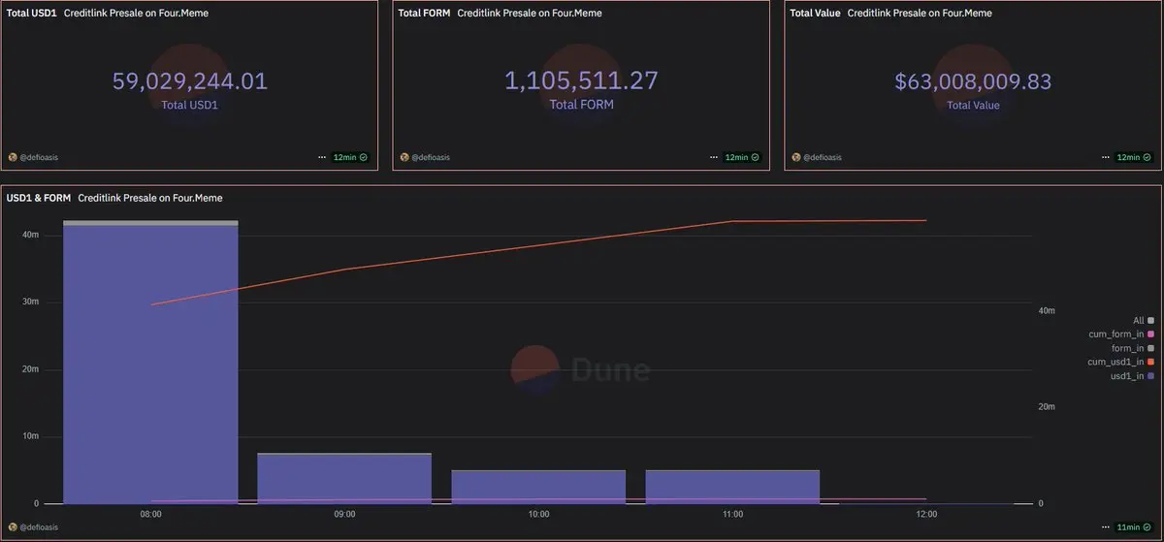
Task: Toggle cum_usd1_in series in the legend
Action: pos(1121,362)
